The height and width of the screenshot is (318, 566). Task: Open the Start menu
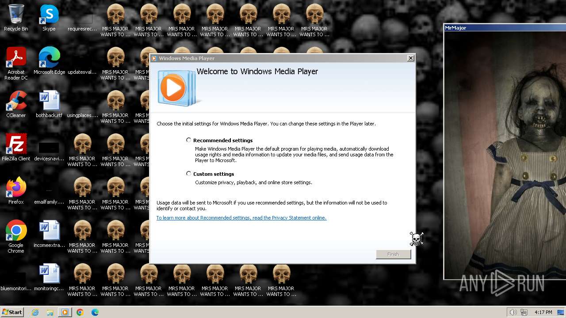[12, 312]
